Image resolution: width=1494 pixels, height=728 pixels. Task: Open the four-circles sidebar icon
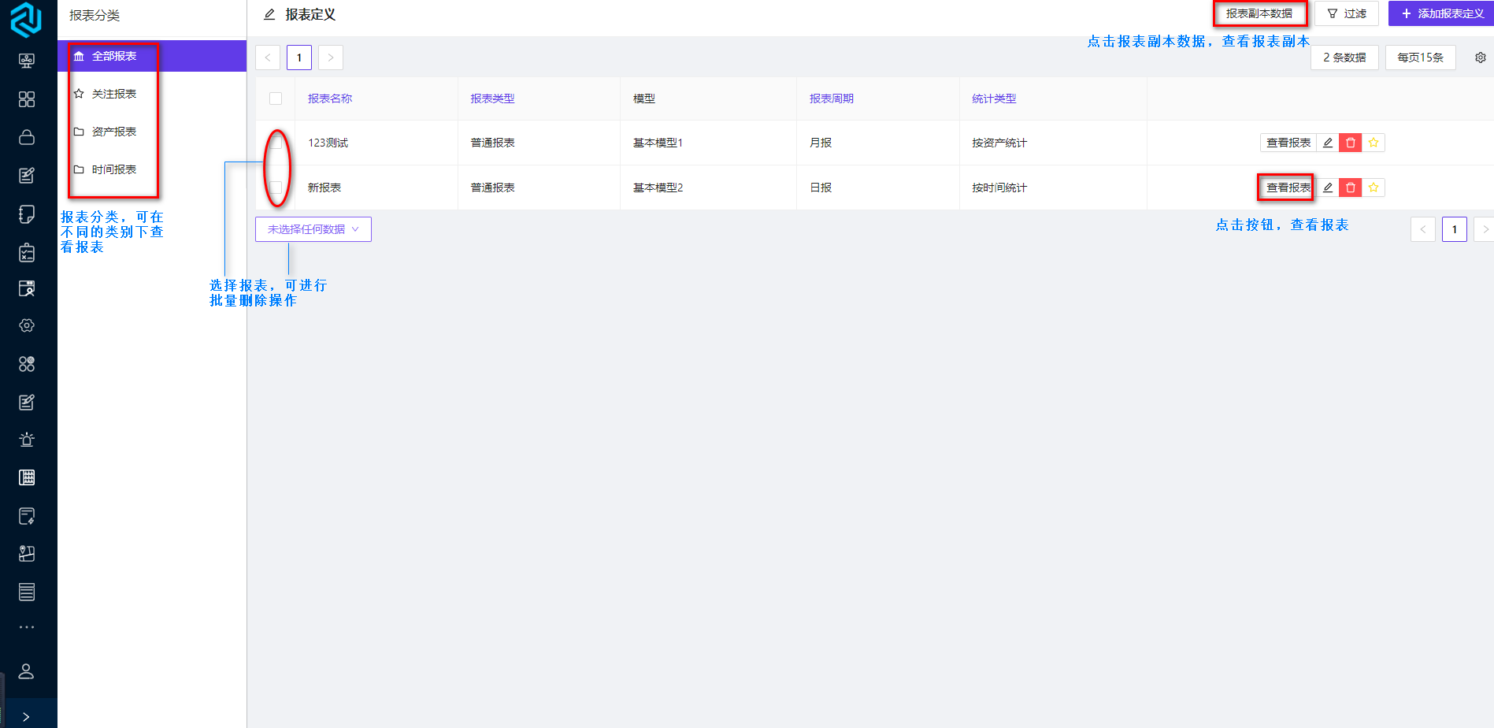[27, 364]
